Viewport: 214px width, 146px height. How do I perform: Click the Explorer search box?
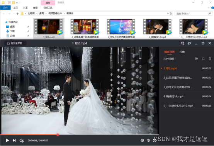pyautogui.click(x=193, y=14)
